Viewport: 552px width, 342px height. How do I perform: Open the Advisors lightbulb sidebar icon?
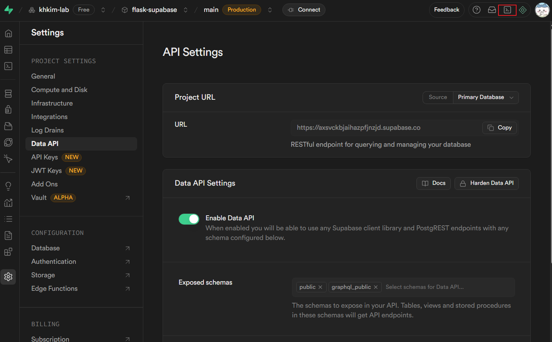click(x=8, y=186)
